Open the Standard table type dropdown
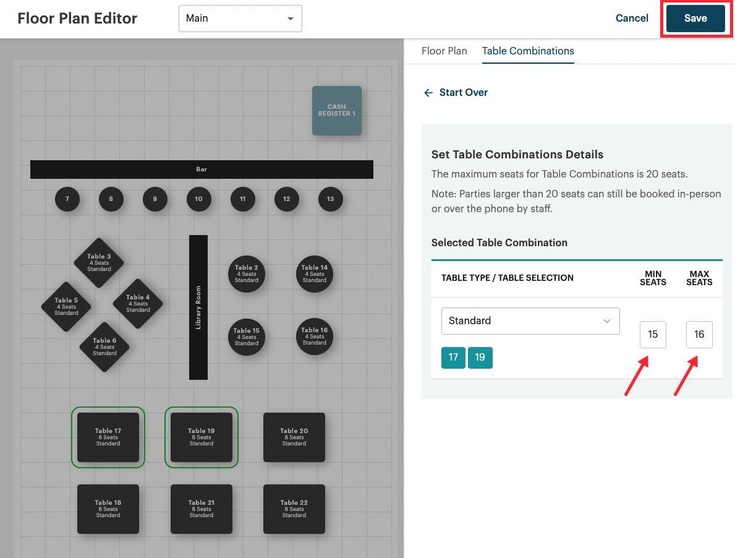The image size is (735, 558). tap(530, 320)
